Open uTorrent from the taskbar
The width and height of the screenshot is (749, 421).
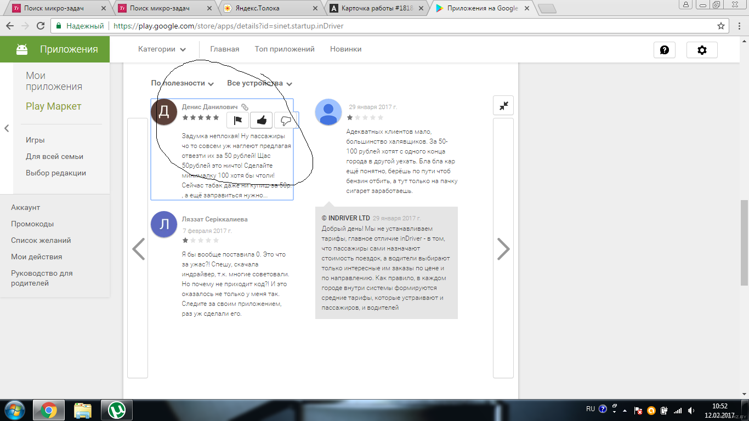117,410
